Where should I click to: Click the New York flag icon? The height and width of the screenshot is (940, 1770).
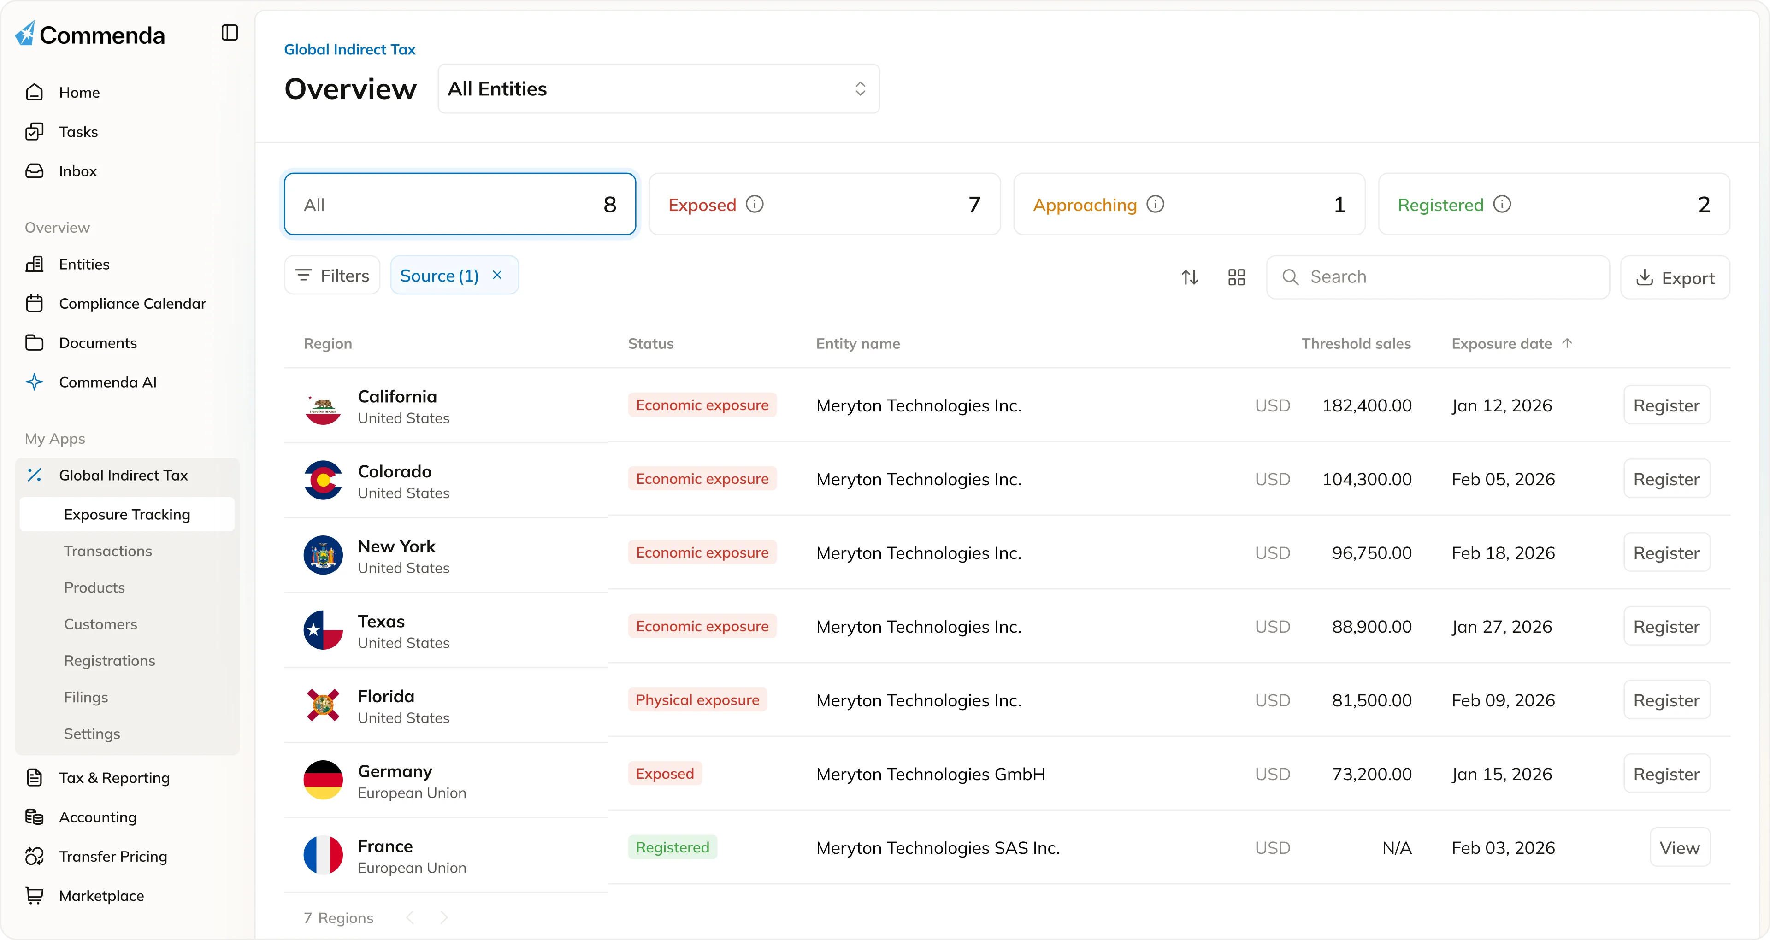coord(323,554)
